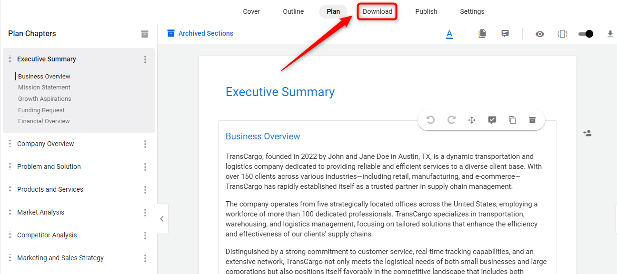Open Company Overview three-dot menu
Viewport: 617px width, 274px height.
[145, 144]
